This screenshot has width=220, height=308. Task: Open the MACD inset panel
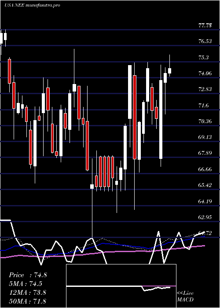[x=121, y=286]
